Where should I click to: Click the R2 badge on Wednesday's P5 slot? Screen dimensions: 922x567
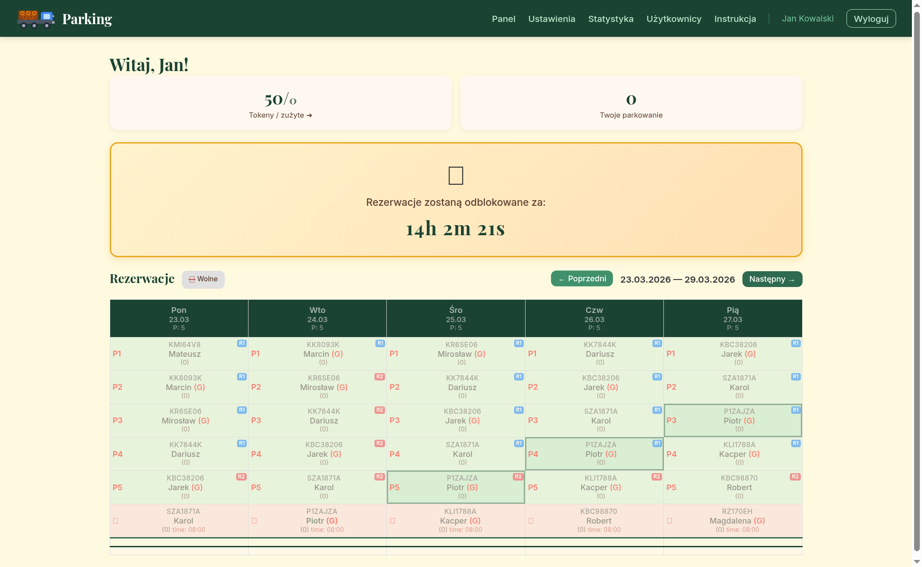click(518, 477)
